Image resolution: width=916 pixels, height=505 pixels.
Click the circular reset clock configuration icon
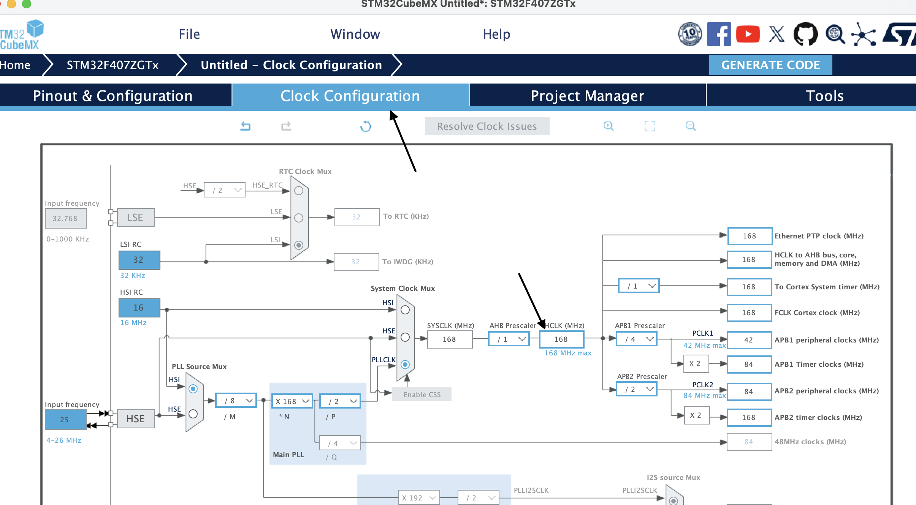click(366, 126)
